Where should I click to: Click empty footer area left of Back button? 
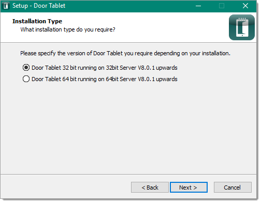pyautogui.click(x=66, y=188)
